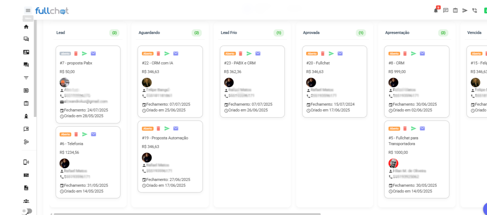487x215 pixels.
Task: Delete card #5 Fullchat para Transportadora
Action: coord(405,128)
